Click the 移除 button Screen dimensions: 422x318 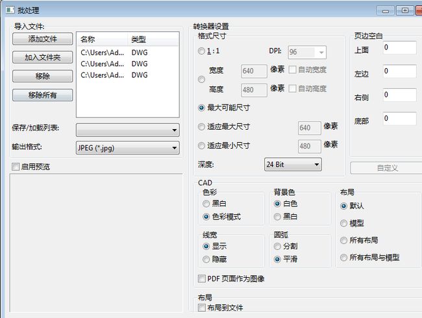[x=42, y=76]
